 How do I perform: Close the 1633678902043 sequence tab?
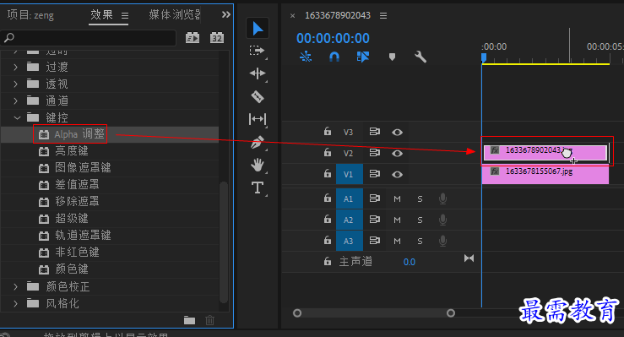(x=292, y=16)
